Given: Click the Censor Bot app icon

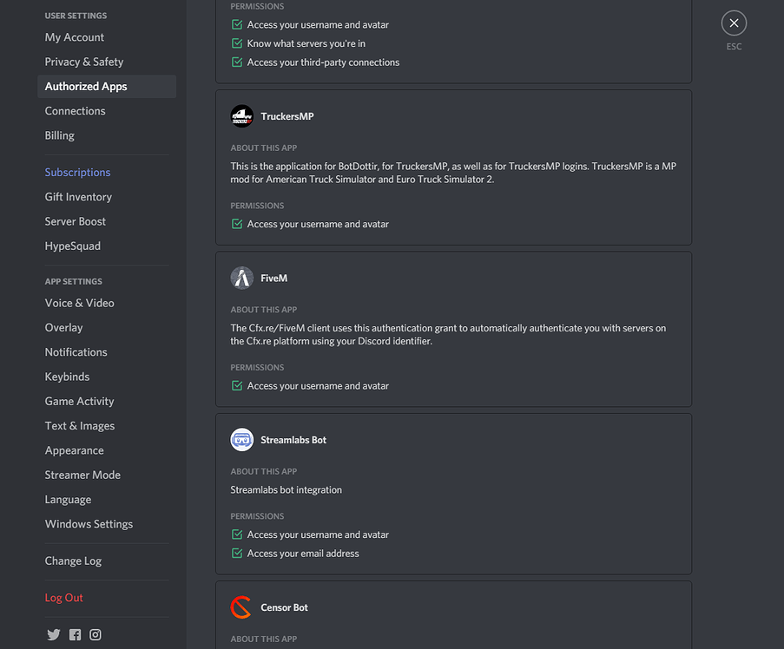Looking at the screenshot, I should (241, 607).
